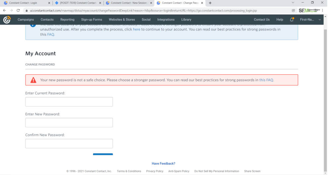Click Contact Us in the header

[262, 20]
